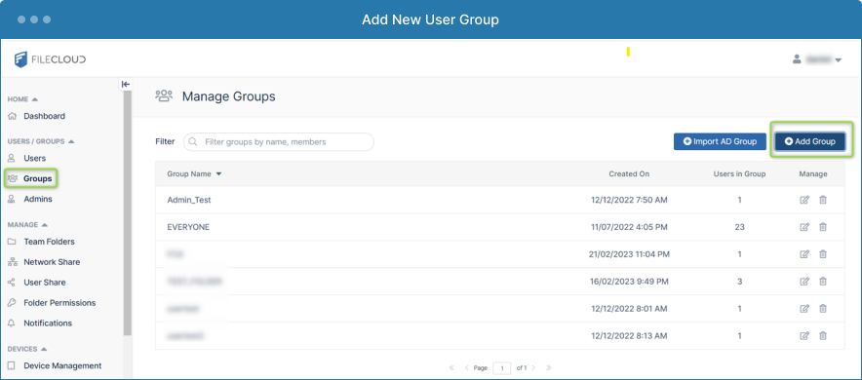Collapse the HOME section
The image size is (862, 380).
point(35,99)
